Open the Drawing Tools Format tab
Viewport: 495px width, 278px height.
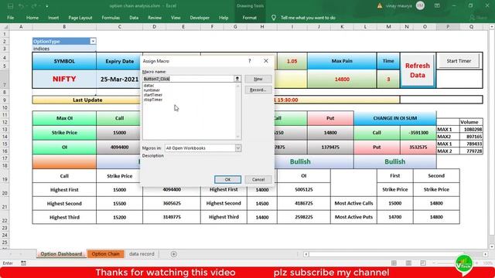(249, 18)
